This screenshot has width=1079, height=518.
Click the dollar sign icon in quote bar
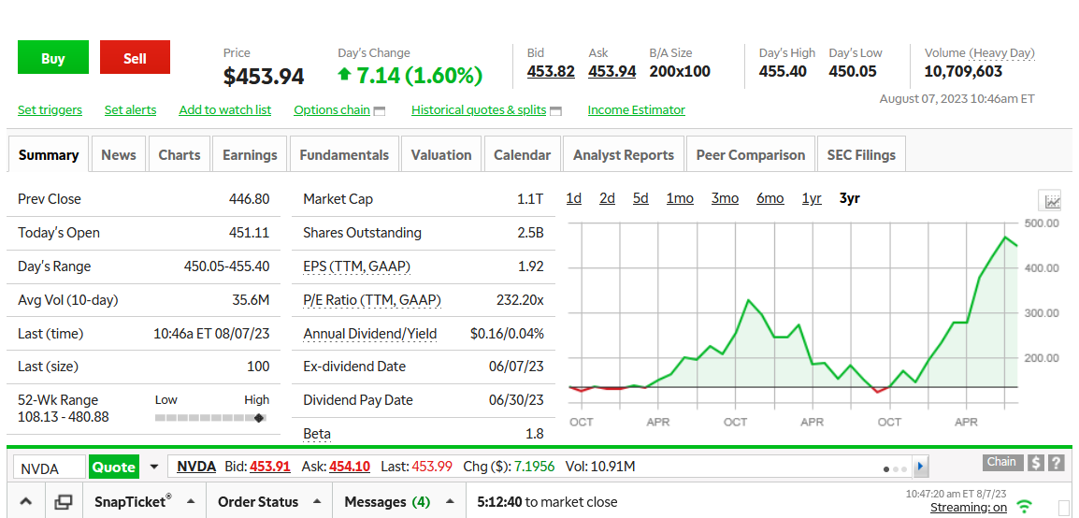pos(1036,463)
